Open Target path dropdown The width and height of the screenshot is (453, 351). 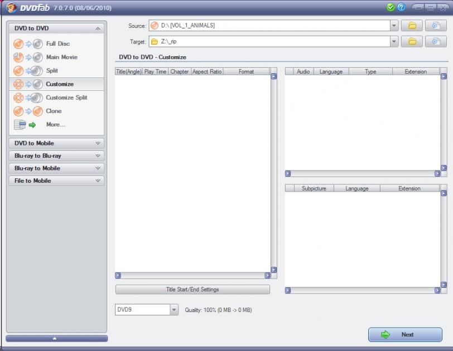pos(394,42)
